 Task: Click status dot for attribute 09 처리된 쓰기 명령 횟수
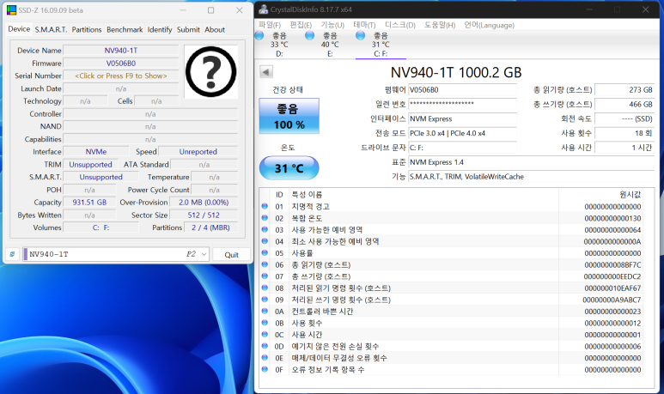[265, 300]
